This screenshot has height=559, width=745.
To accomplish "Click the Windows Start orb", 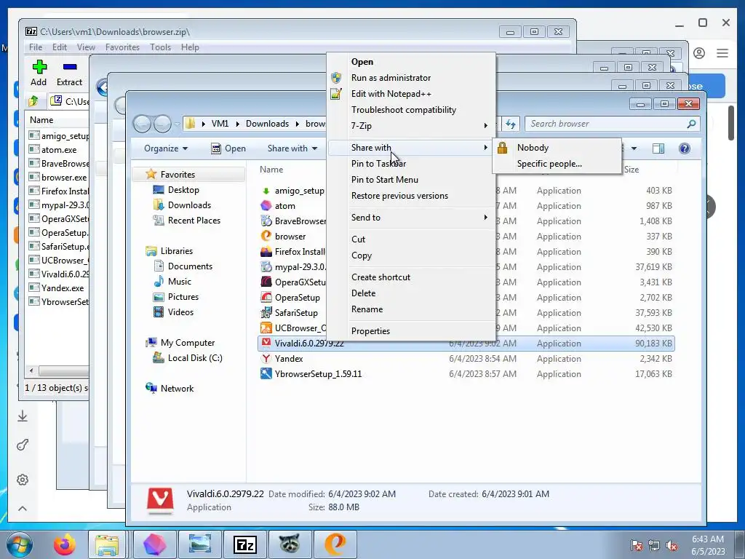I will click(20, 544).
